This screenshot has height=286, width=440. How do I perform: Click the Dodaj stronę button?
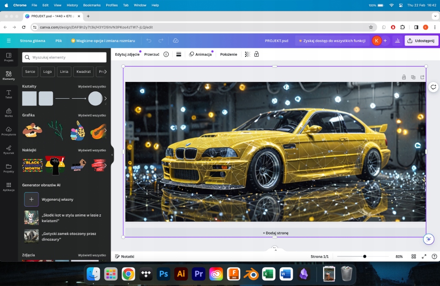[275, 233]
